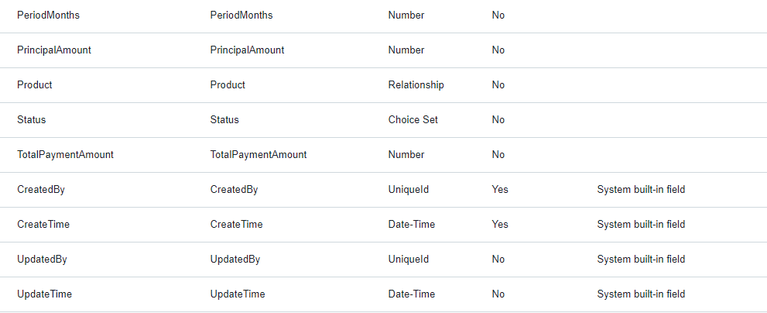Image resolution: width=767 pixels, height=313 pixels.
Task: Click the Number type for TotalPaymentAmount
Action: [406, 155]
